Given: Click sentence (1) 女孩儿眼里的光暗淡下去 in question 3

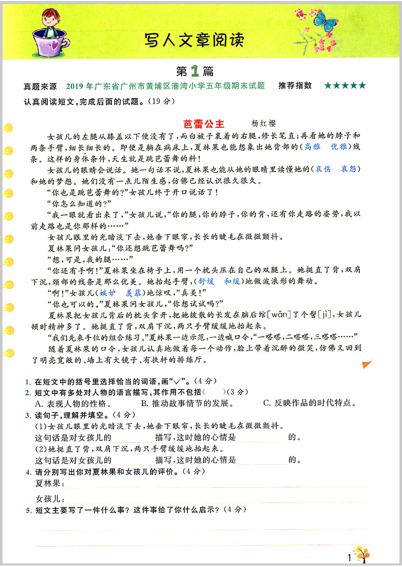Looking at the screenshot, I should 159,426.
